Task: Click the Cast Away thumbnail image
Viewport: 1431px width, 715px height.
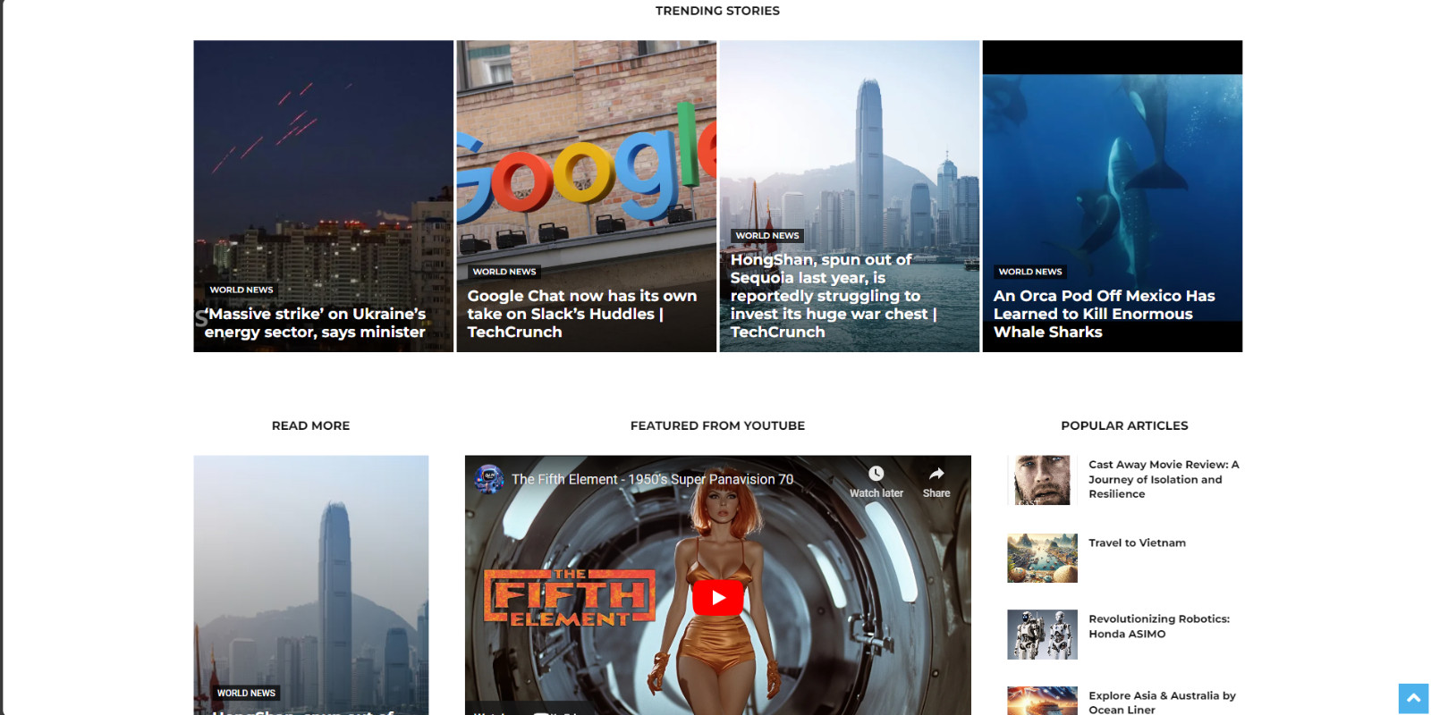Action: tap(1042, 481)
